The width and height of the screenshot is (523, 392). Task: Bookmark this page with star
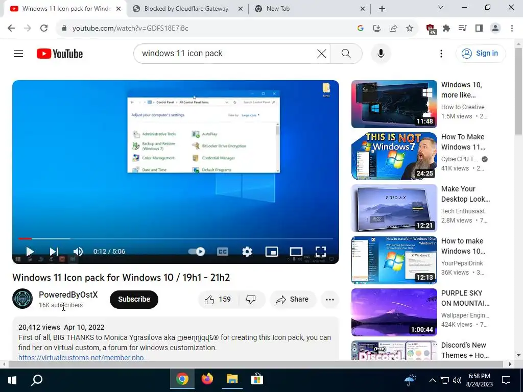pos(410,28)
